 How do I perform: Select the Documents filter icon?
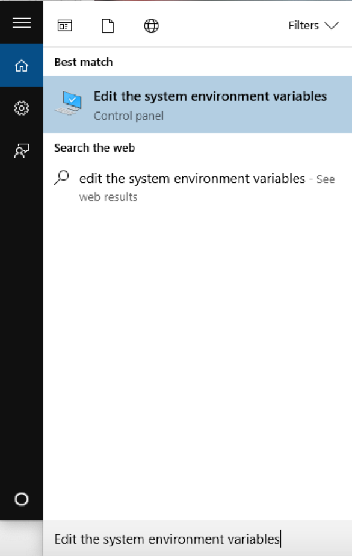[x=108, y=26]
